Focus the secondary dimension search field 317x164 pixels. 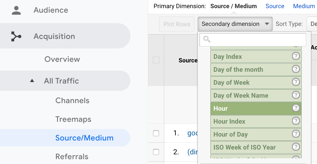[x=253, y=39]
